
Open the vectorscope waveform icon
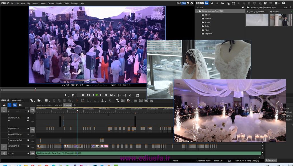tap(146, 100)
